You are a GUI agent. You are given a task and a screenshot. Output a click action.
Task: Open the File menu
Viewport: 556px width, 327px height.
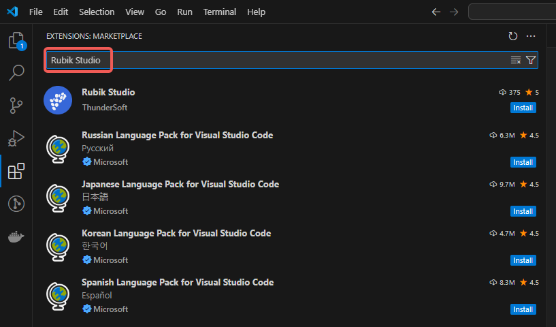pyautogui.click(x=36, y=12)
